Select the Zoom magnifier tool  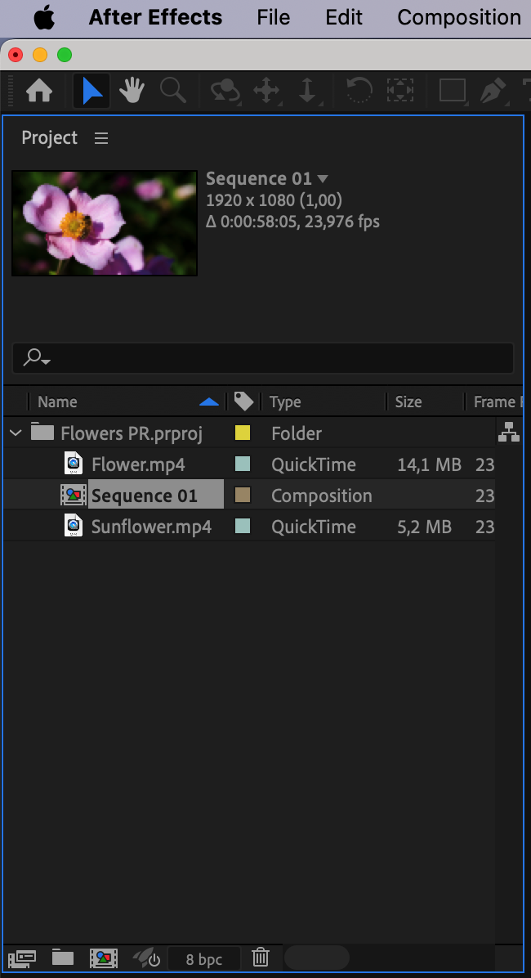click(x=172, y=91)
